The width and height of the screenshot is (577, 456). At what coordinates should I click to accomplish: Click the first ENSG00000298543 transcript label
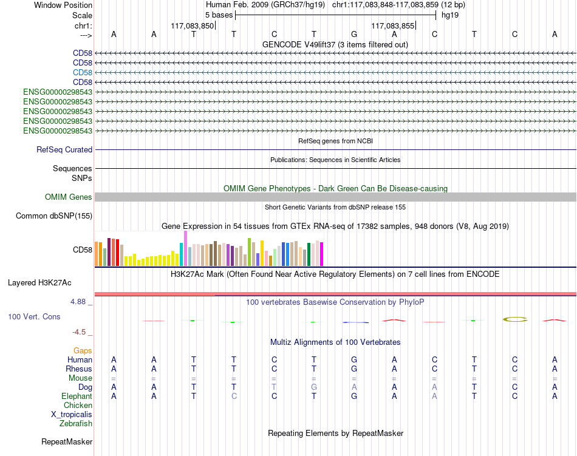(x=58, y=92)
